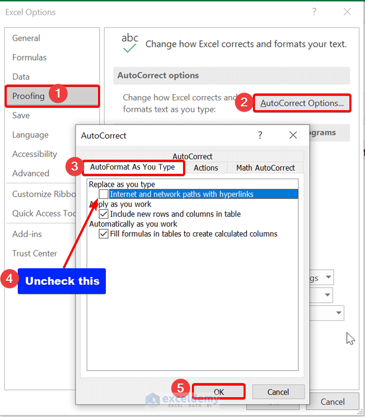Image resolution: width=365 pixels, height=417 pixels.
Task: Cancel the AutoCorrect dialog
Action: [x=278, y=392]
